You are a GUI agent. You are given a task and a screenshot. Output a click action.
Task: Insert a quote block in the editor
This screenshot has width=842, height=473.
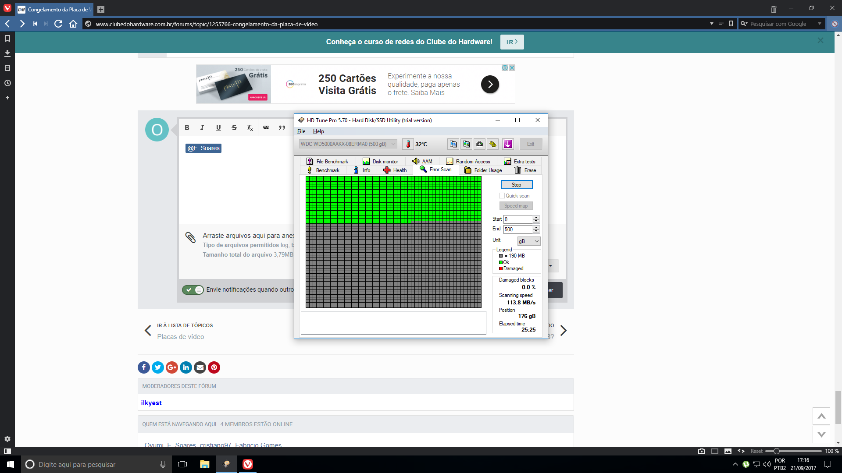click(x=282, y=127)
